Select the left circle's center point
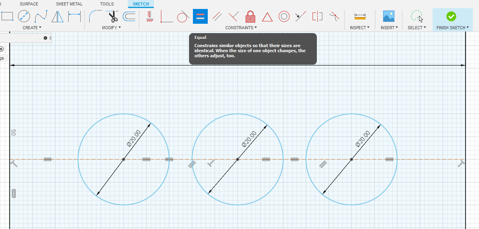 tap(124, 159)
